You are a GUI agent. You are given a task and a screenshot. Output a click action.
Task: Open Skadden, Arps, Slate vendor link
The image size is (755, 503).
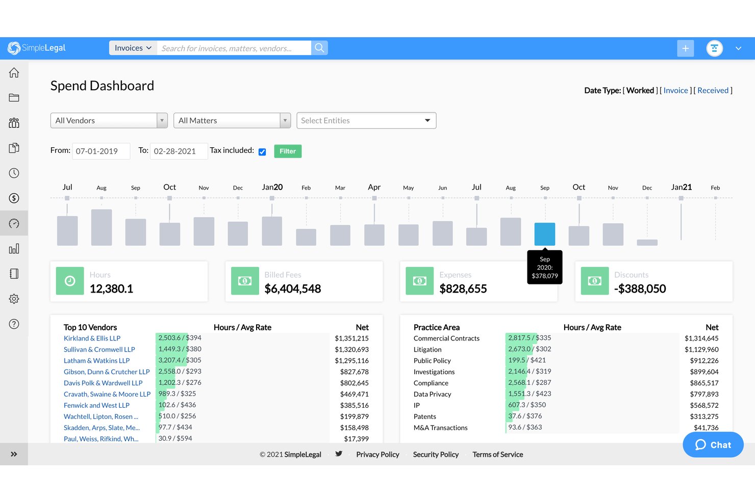(102, 428)
